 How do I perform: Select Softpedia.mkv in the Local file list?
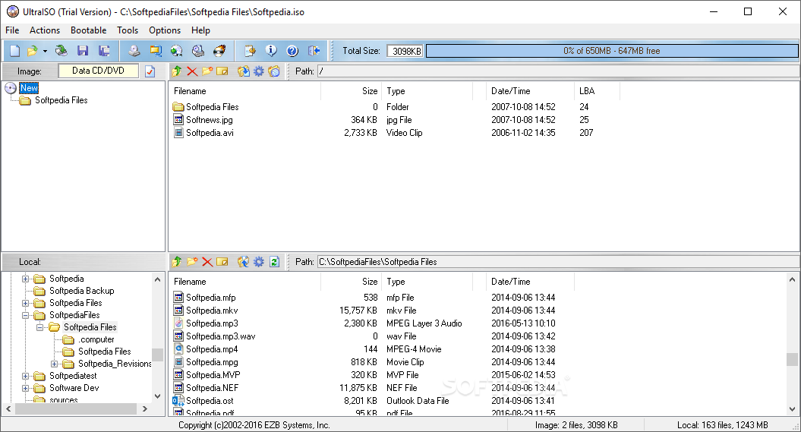(212, 310)
